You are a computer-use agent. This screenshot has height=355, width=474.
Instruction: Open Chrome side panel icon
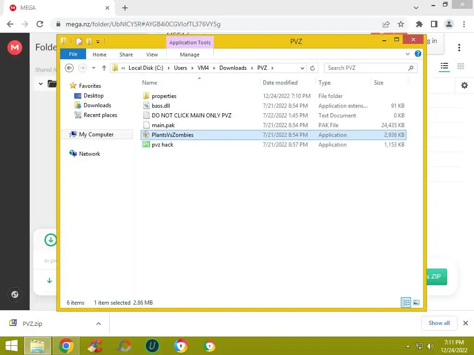pos(434,24)
